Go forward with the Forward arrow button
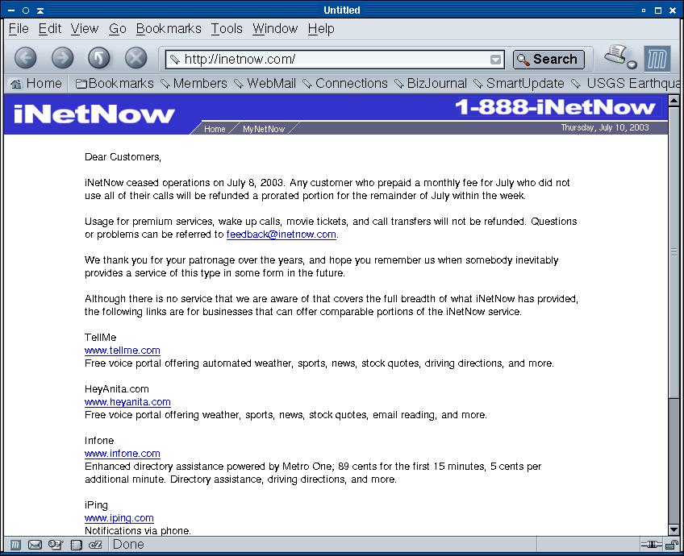 (x=62, y=58)
